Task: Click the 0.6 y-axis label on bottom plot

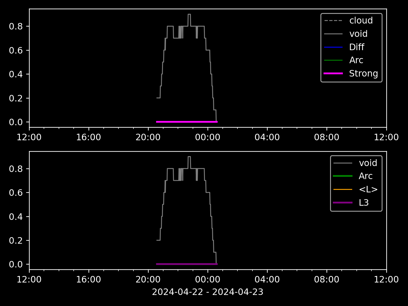Action: tap(16, 193)
